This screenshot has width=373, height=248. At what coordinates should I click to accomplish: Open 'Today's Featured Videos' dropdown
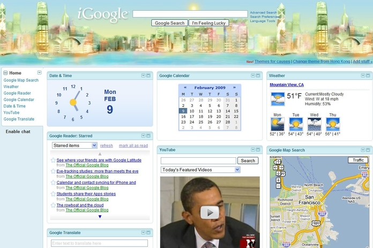pos(200,170)
